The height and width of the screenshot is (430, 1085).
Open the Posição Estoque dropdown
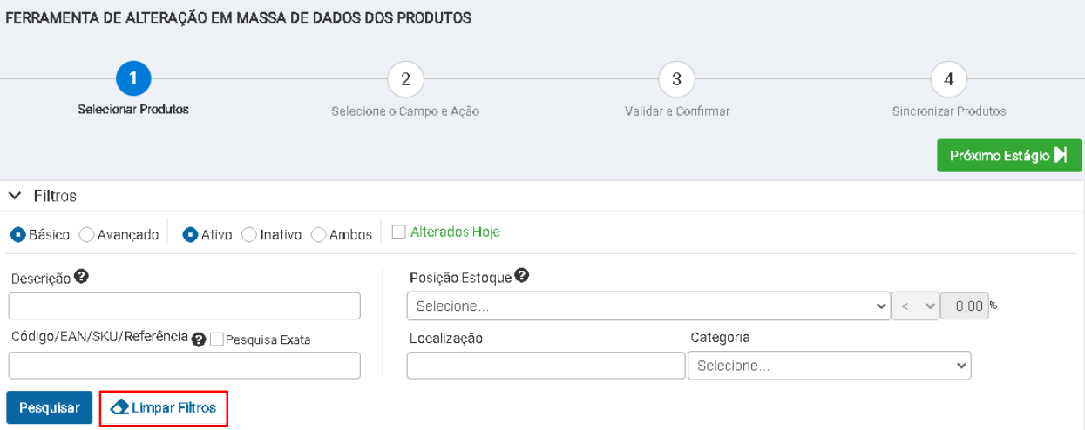[x=648, y=306]
